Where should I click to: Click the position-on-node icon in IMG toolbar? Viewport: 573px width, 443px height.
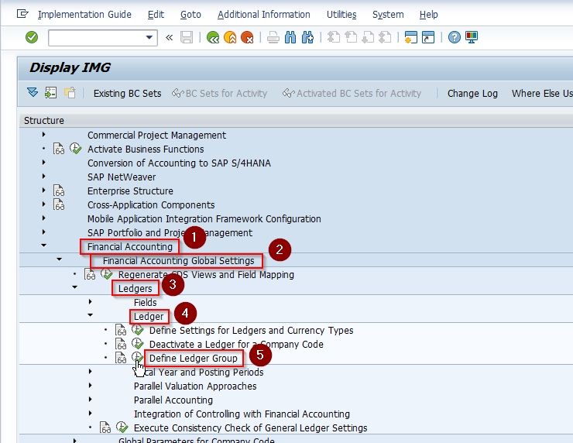point(50,93)
